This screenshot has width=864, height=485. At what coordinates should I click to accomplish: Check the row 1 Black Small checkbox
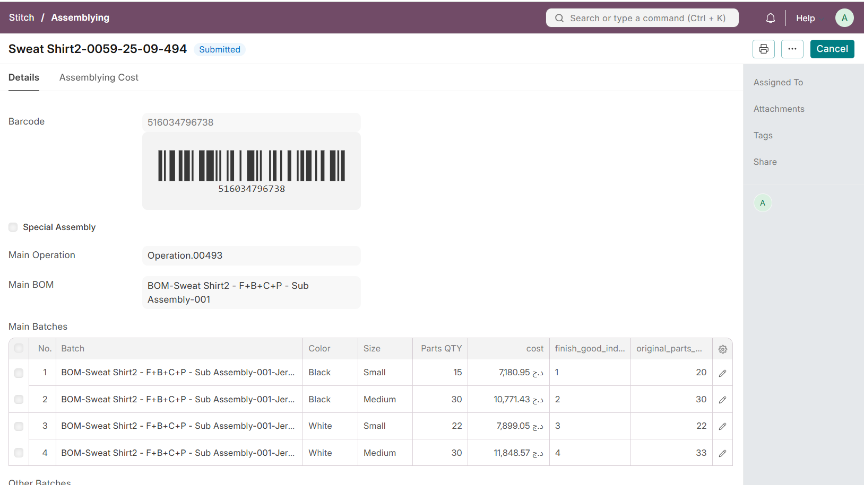point(19,373)
